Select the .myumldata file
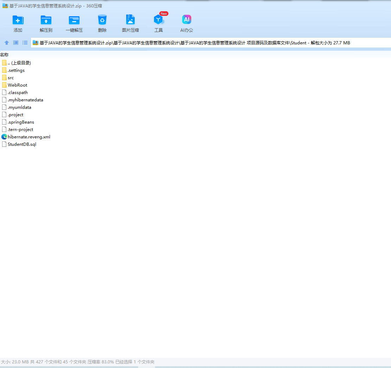This screenshot has height=368, width=391. pyautogui.click(x=19, y=107)
